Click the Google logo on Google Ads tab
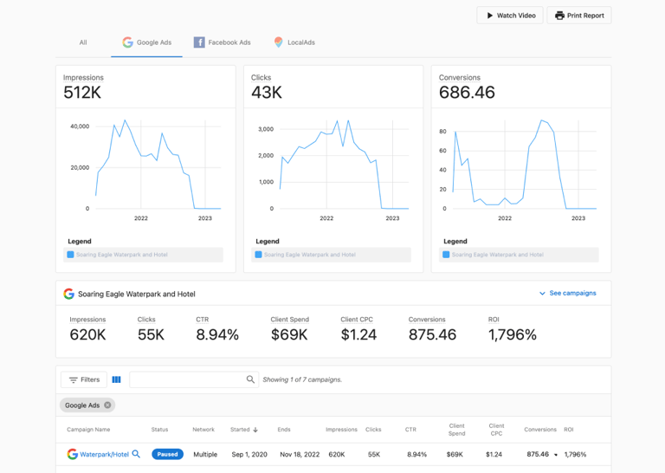Image resolution: width=665 pixels, height=473 pixels. pyautogui.click(x=127, y=42)
